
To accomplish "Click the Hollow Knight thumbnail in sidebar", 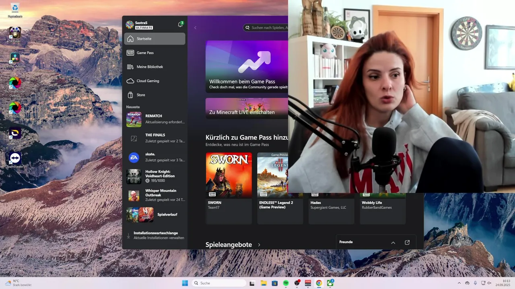I will (134, 177).
